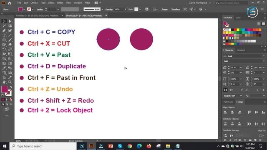The height and width of the screenshot is (150, 267).
Task: Select the Lasso tool
Action: (x=10, y=26)
